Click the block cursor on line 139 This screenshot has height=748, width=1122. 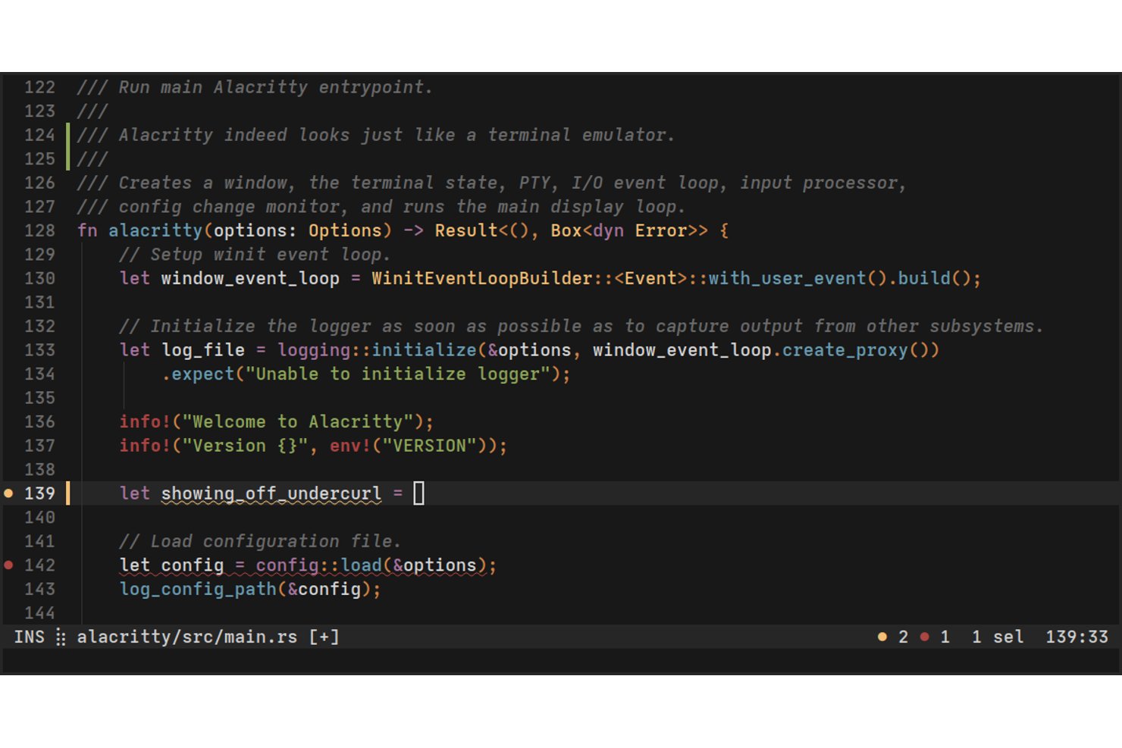[x=419, y=493]
